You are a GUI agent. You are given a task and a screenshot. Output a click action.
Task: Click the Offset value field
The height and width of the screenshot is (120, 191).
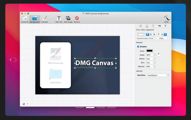[x=150, y=59]
